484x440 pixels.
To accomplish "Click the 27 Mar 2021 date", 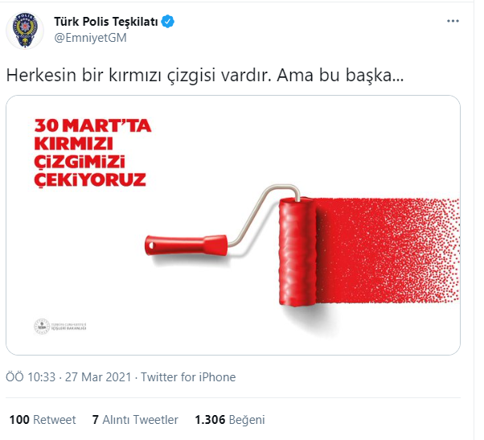I will pos(98,377).
